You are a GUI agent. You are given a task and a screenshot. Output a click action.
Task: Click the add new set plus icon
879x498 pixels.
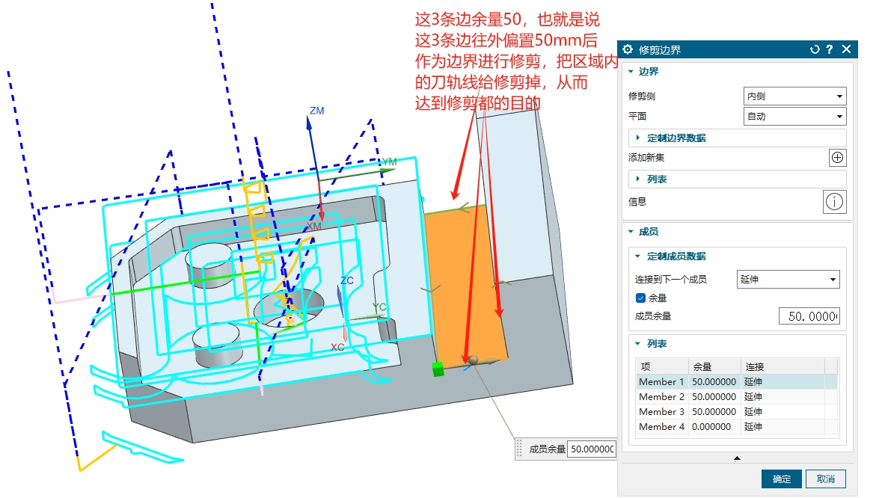pyautogui.click(x=837, y=158)
